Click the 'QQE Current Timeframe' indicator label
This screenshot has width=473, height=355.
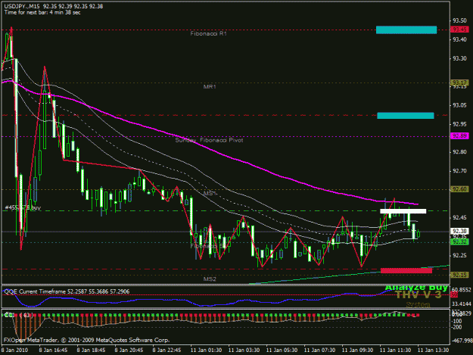click(x=67, y=291)
